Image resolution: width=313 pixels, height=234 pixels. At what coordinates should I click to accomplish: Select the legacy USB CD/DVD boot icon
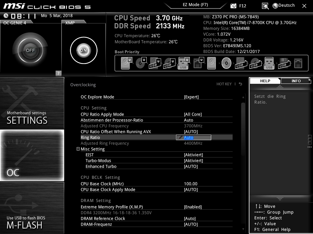click(x=256, y=63)
